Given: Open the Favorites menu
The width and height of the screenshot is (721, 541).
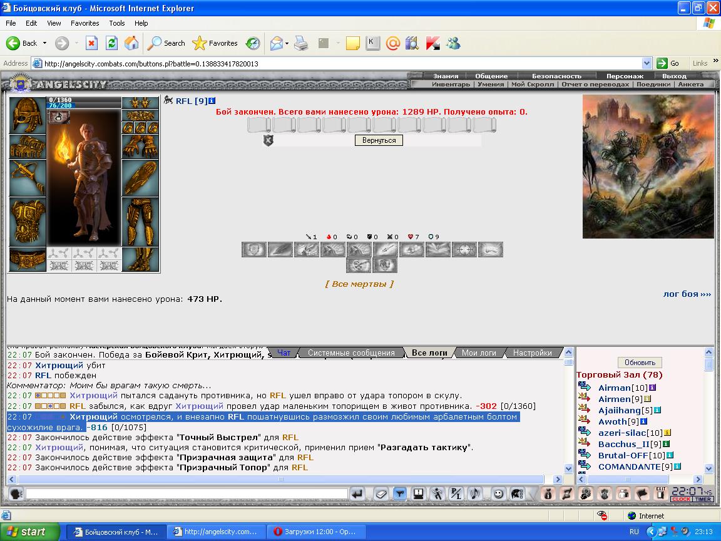Looking at the screenshot, I should [84, 23].
